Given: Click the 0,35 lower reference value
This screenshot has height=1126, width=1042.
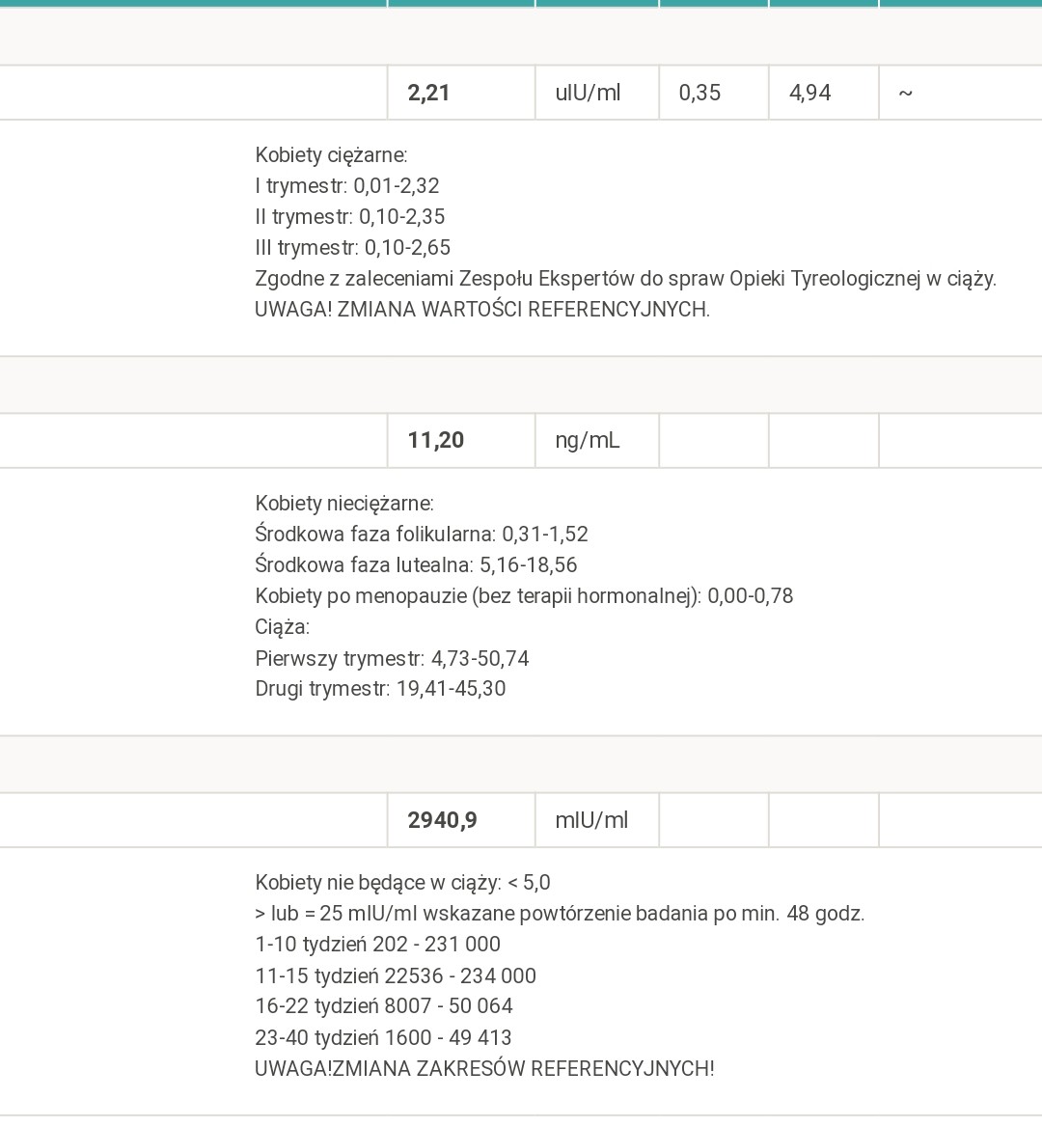Looking at the screenshot, I should (x=699, y=93).
